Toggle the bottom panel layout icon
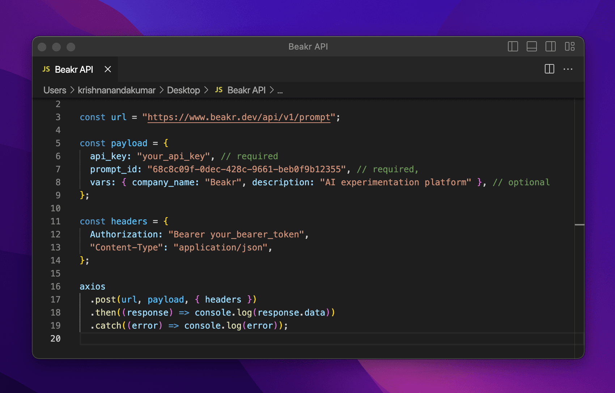Screen dimensions: 615x393 pos(531,46)
